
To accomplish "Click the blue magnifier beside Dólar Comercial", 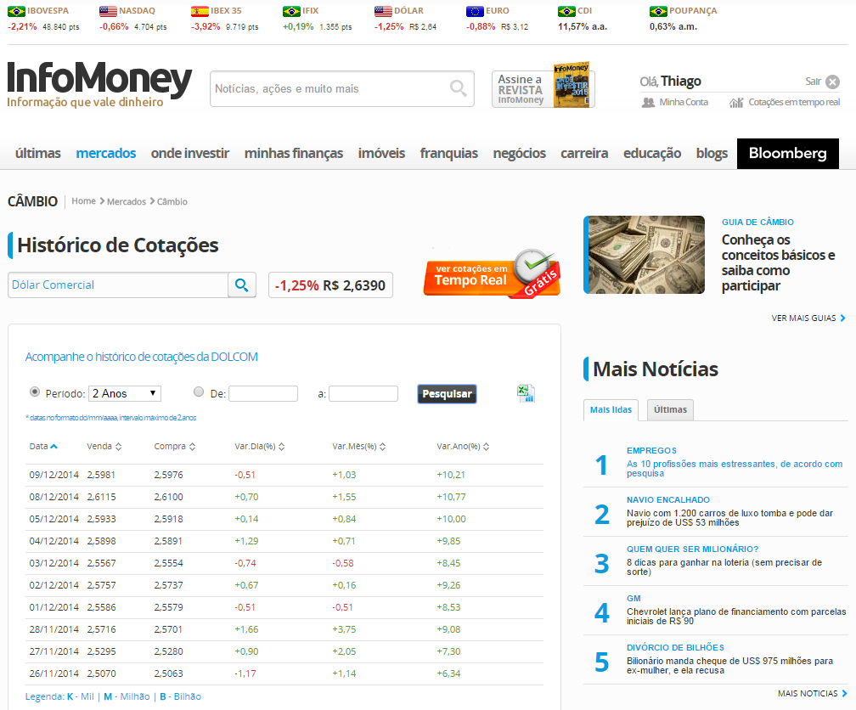I will point(242,285).
